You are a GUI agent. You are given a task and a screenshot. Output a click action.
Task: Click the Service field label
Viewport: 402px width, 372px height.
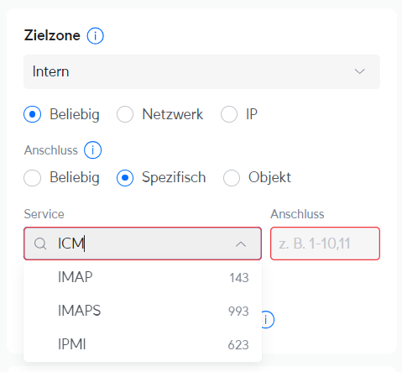click(44, 214)
